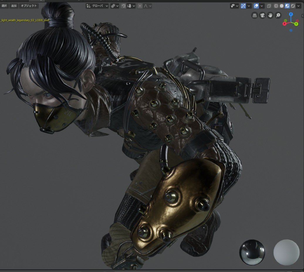Open the pivot point dropdown
This screenshot has width=304, height=272.
(x=114, y=6)
